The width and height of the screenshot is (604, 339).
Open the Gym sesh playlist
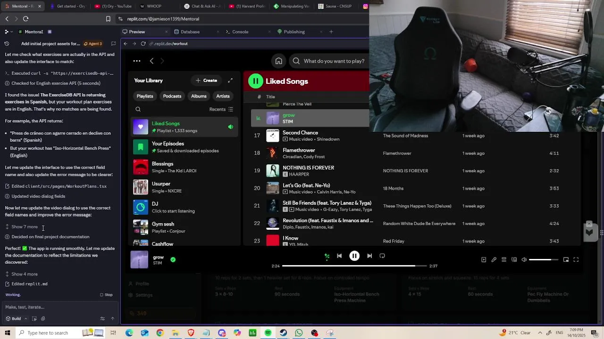pyautogui.click(x=184, y=227)
